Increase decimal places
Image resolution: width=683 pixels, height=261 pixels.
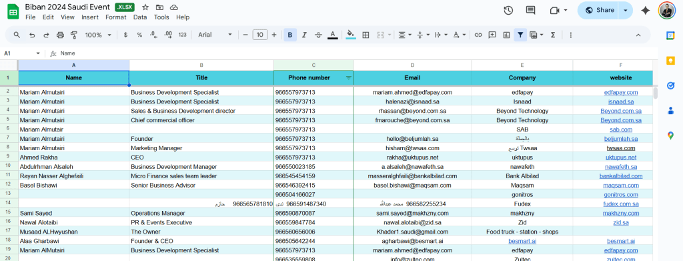pyautogui.click(x=168, y=35)
